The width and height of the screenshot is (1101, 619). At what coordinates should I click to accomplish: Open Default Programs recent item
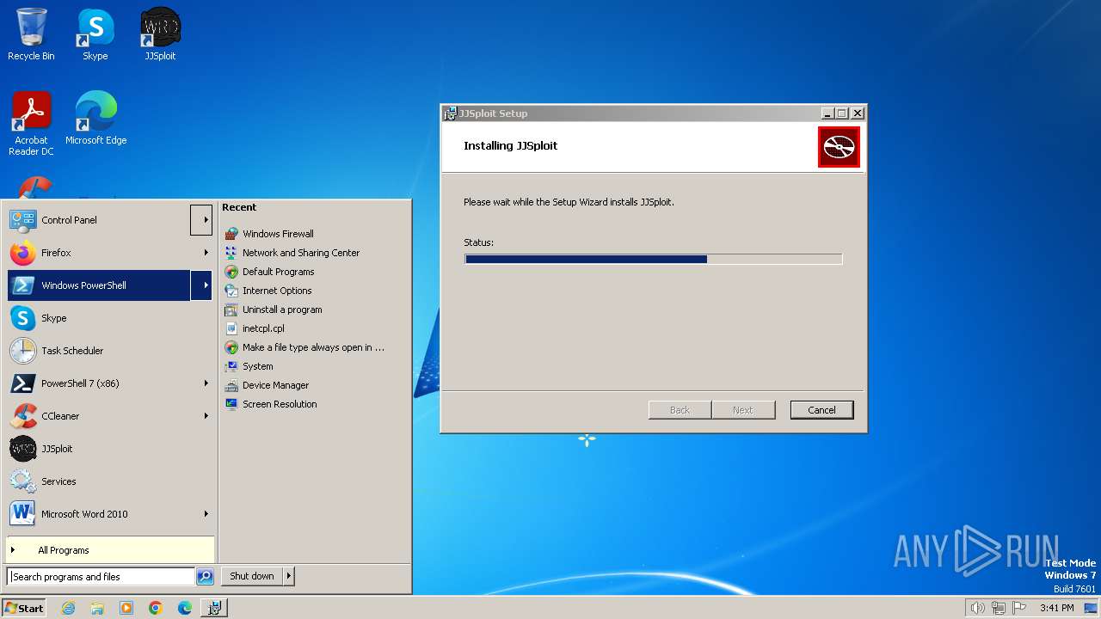tap(269, 272)
